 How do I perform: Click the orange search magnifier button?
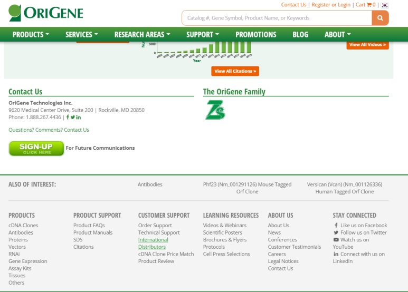coord(380,18)
